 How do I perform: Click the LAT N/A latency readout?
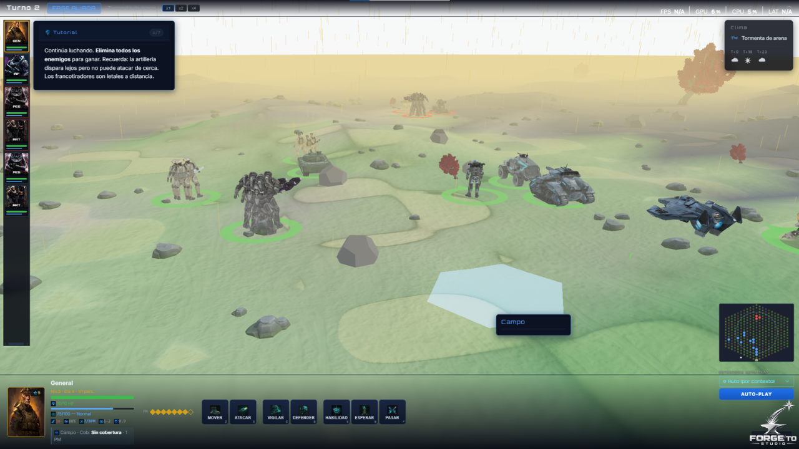780,11
